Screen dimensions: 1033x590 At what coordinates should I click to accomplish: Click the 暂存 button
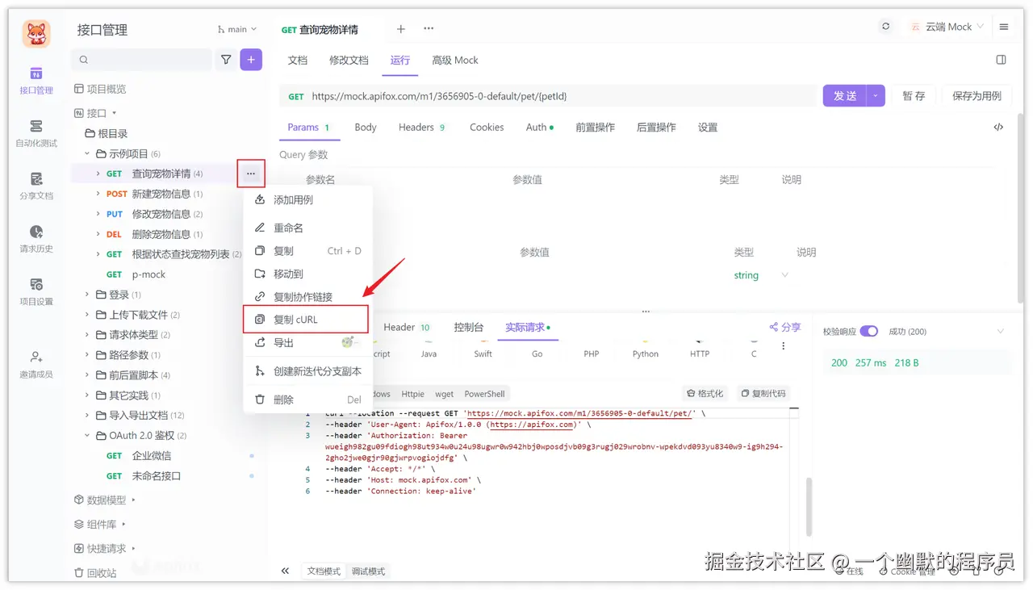click(914, 95)
